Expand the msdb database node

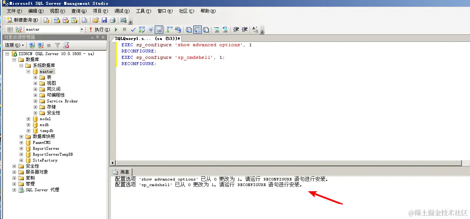coord(29,125)
